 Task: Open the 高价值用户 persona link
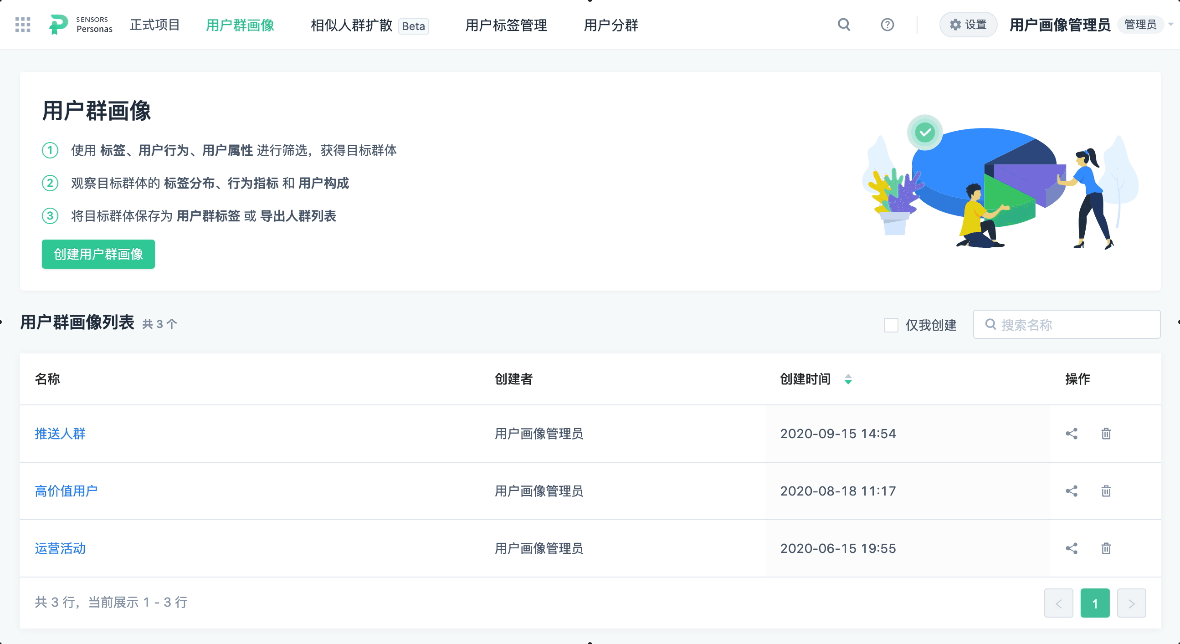click(x=66, y=491)
